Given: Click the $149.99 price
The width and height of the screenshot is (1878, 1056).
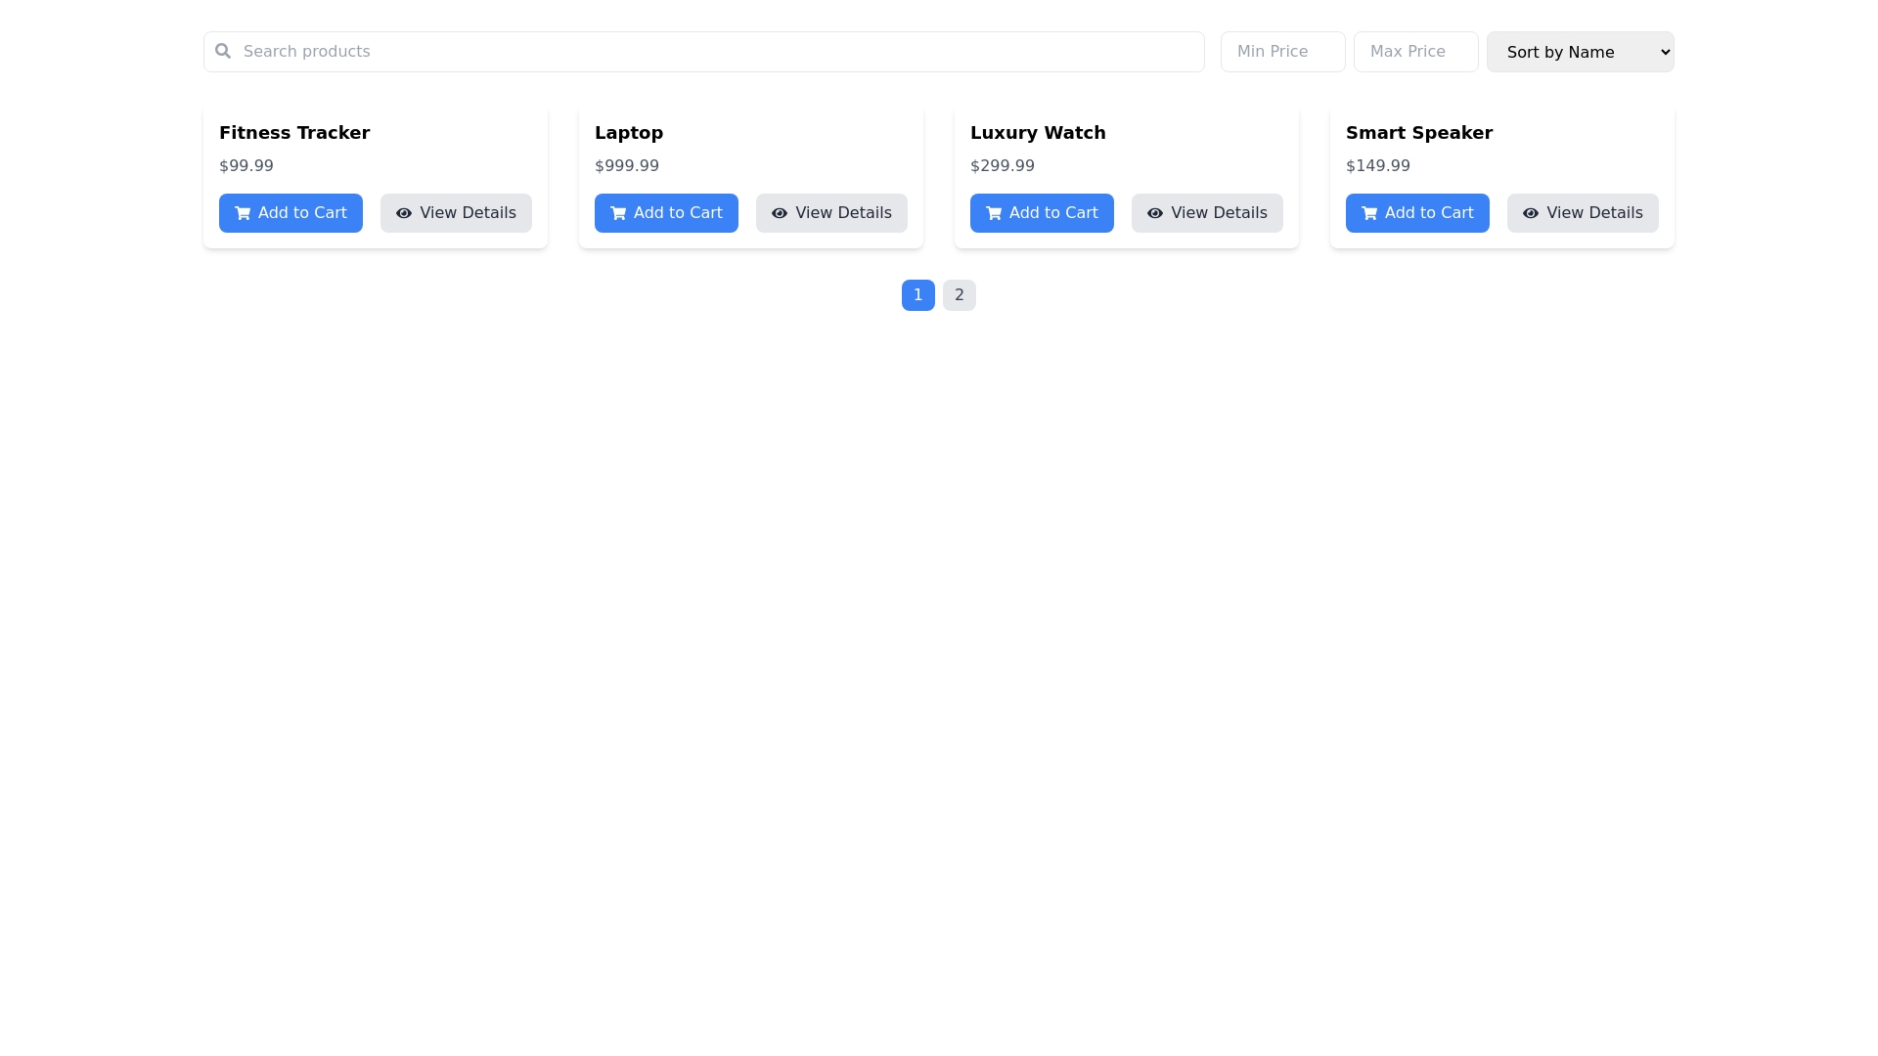Looking at the screenshot, I should 1378,166.
